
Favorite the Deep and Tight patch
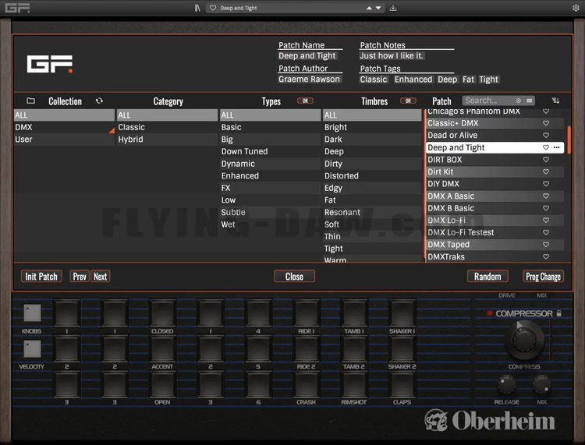point(546,147)
